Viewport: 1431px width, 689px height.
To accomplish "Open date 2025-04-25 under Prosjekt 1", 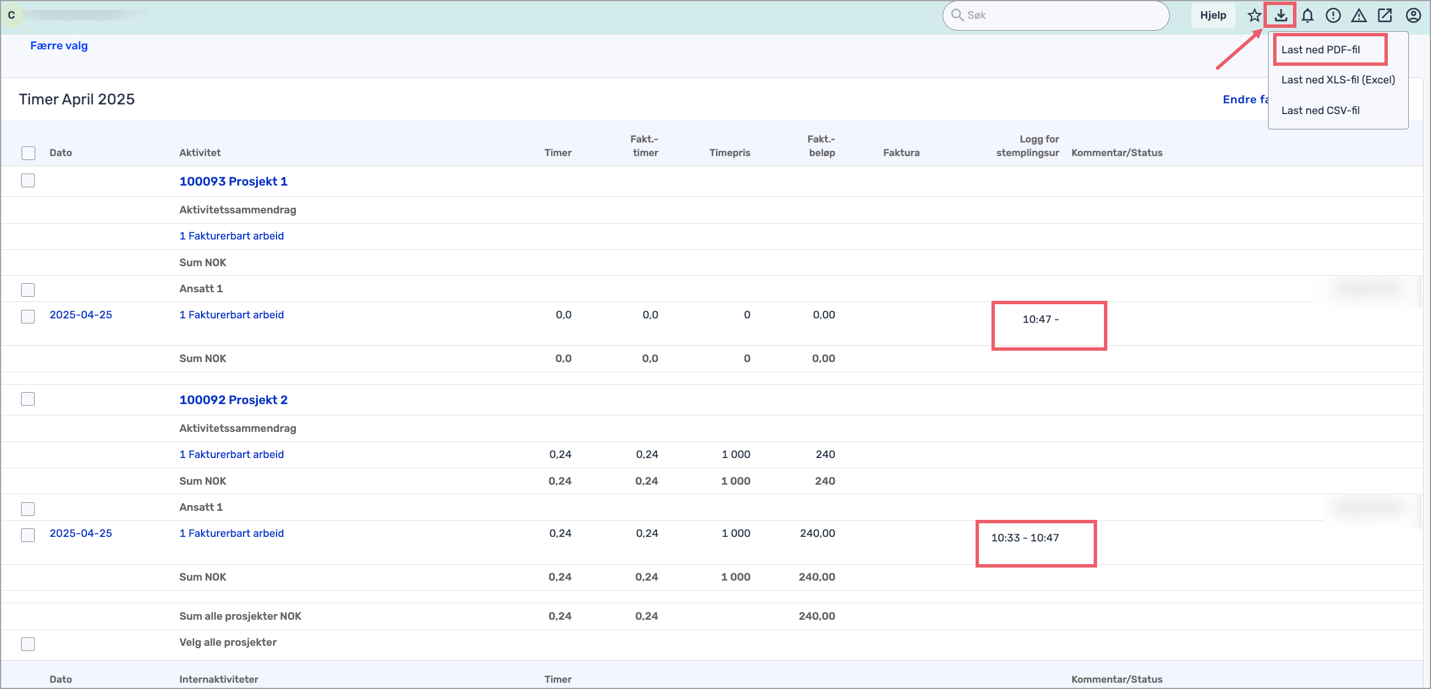I will 81,315.
